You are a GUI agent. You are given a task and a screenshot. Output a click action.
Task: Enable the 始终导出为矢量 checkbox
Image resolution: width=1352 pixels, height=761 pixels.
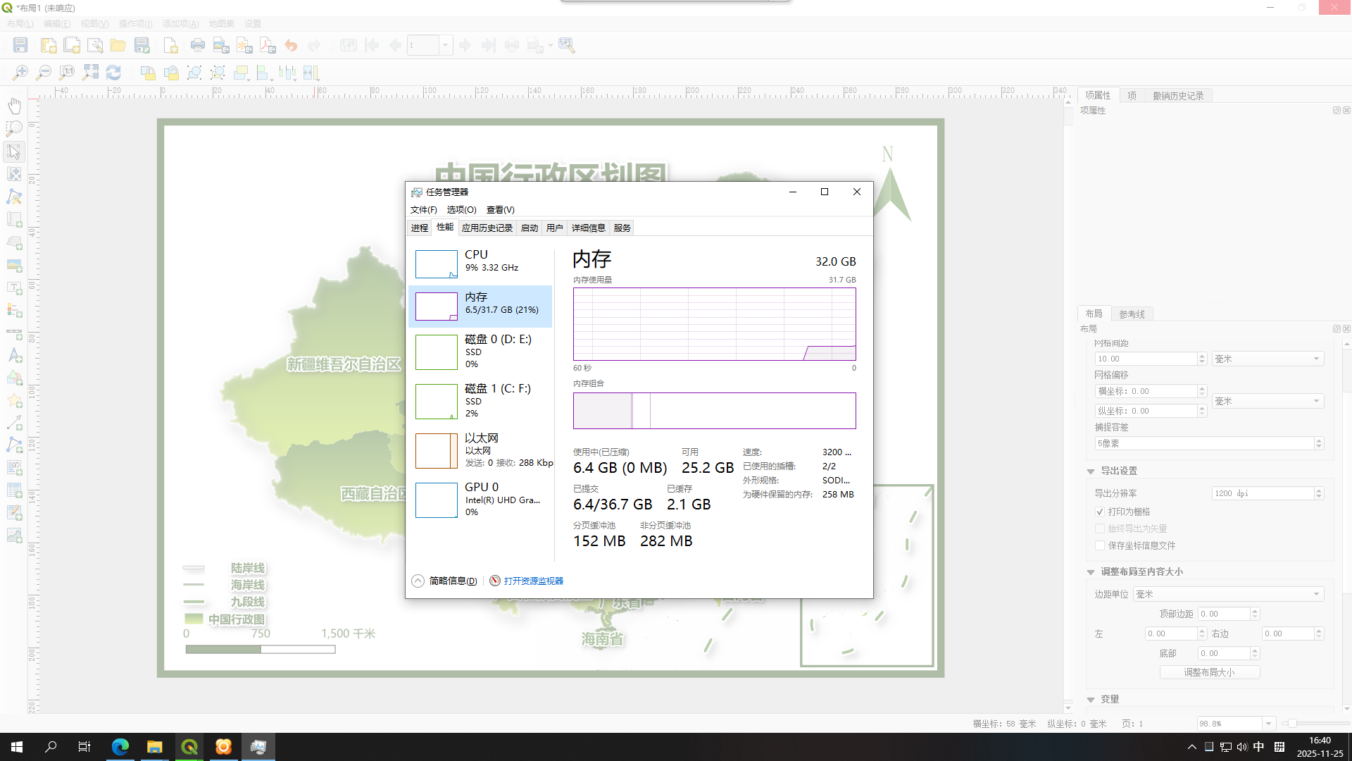pos(1100,528)
